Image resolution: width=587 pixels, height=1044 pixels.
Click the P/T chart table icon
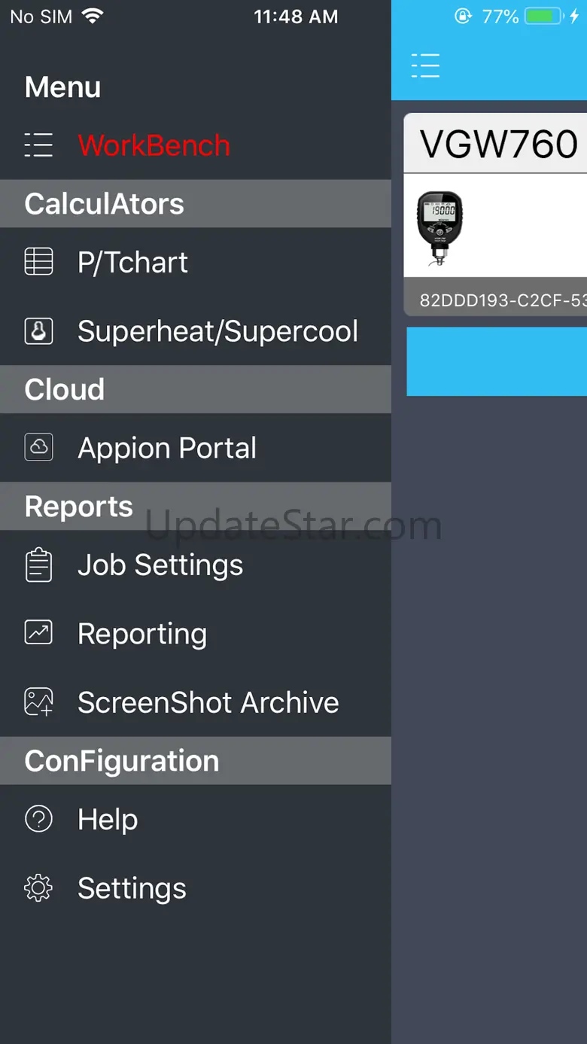[38, 262]
